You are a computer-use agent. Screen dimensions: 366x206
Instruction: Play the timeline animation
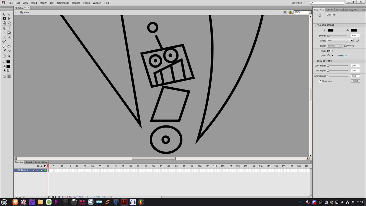coord(56,197)
